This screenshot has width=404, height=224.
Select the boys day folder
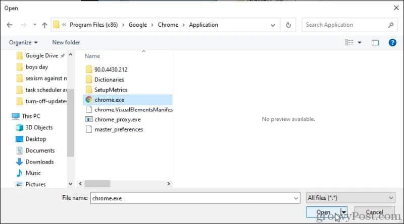pos(36,67)
